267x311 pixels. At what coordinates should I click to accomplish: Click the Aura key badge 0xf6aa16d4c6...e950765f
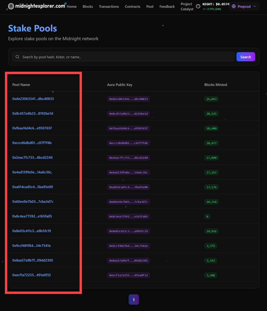tap(128, 128)
